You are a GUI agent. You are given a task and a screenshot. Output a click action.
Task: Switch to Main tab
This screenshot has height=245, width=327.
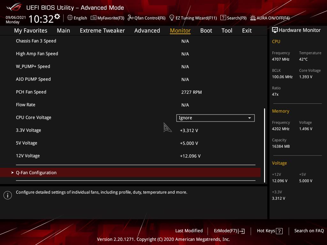pos(64,30)
